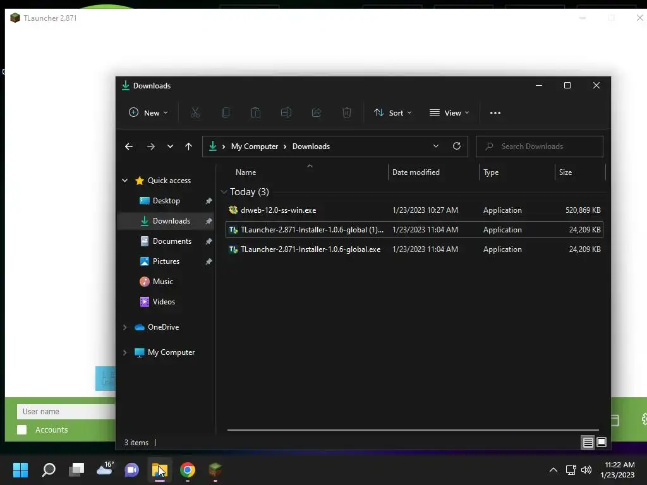Select Desktop in the navigation pane
The width and height of the screenshot is (647, 485).
[x=166, y=201]
